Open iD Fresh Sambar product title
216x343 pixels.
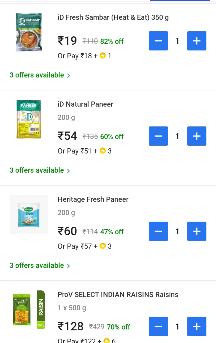tap(113, 17)
